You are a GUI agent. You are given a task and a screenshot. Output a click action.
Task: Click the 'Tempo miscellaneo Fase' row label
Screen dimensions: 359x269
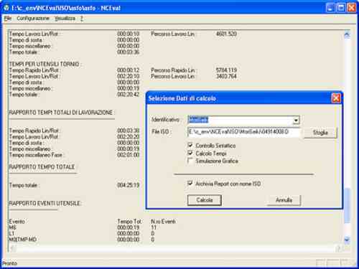37,155
